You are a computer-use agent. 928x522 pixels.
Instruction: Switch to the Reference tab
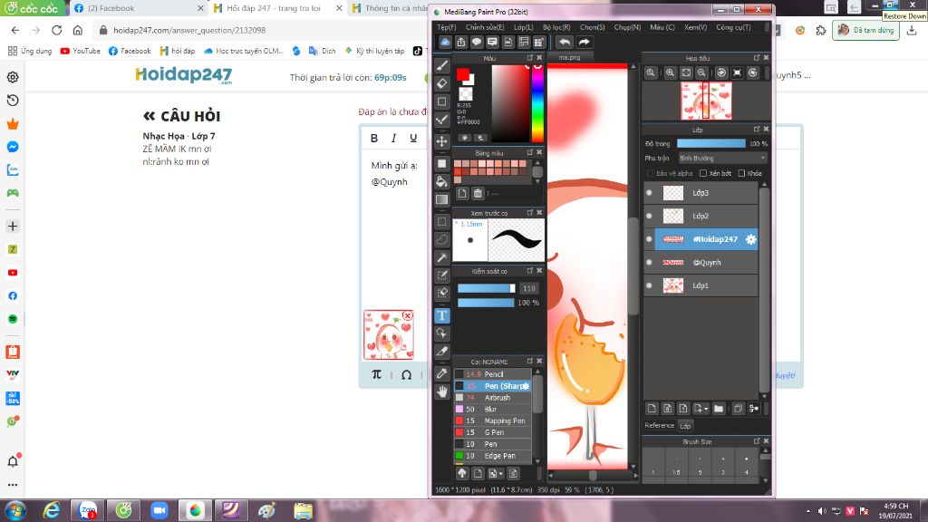point(659,426)
